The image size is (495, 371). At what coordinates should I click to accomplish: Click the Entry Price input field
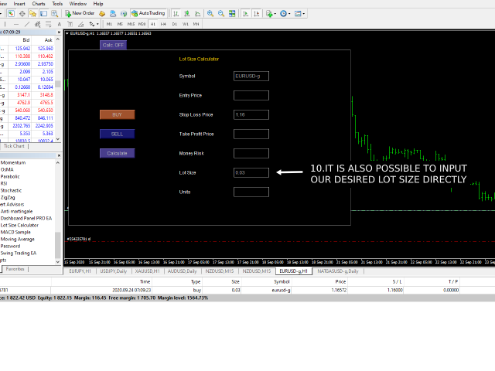point(251,95)
